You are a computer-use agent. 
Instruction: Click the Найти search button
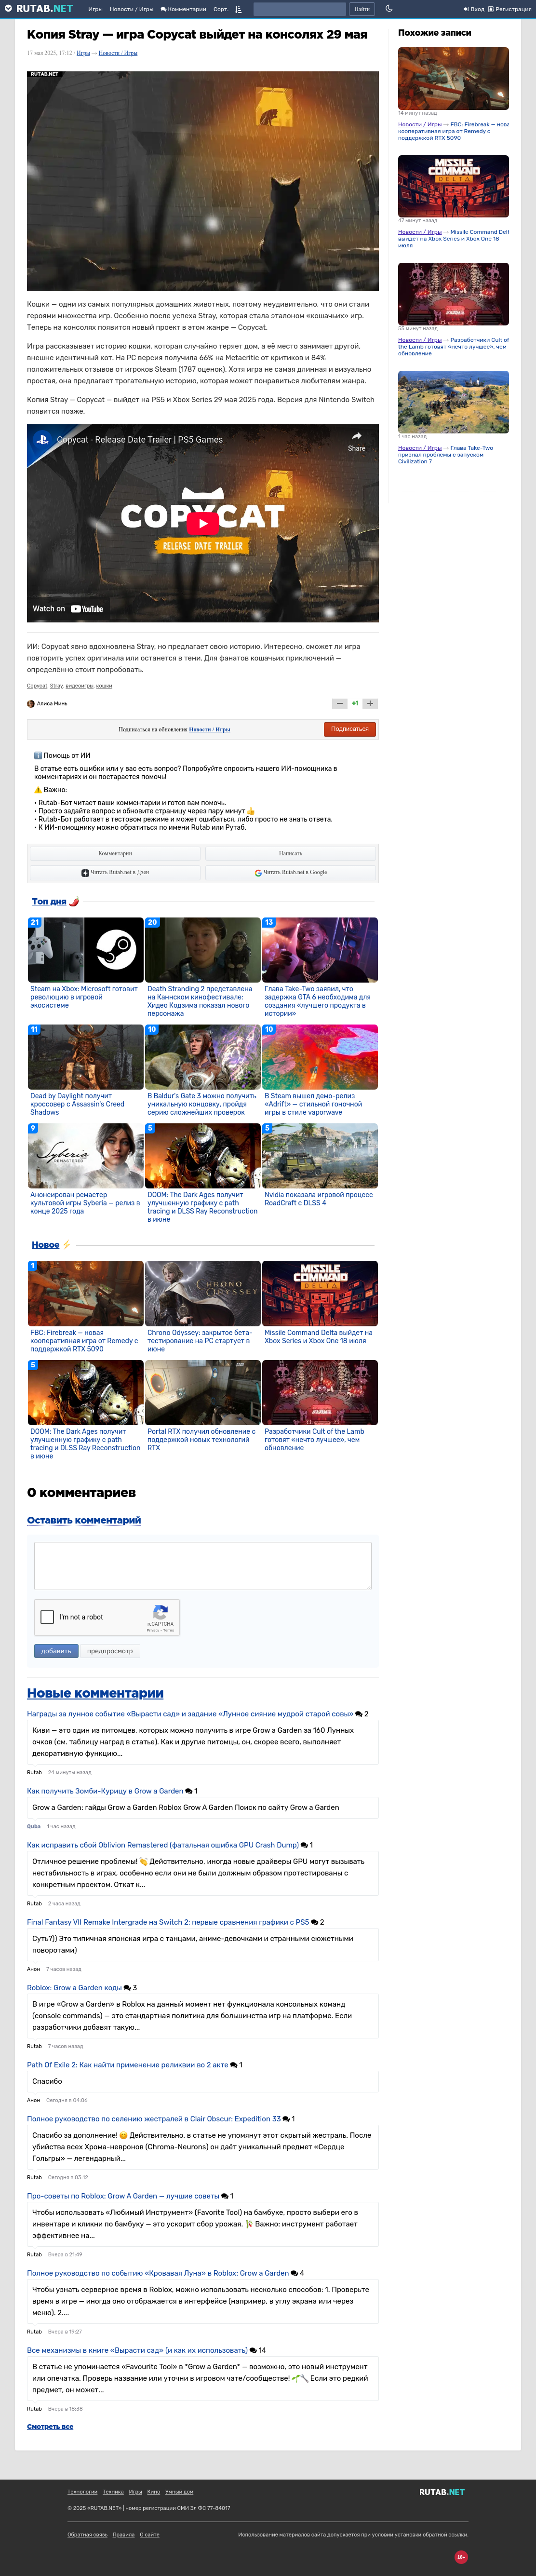362,9
